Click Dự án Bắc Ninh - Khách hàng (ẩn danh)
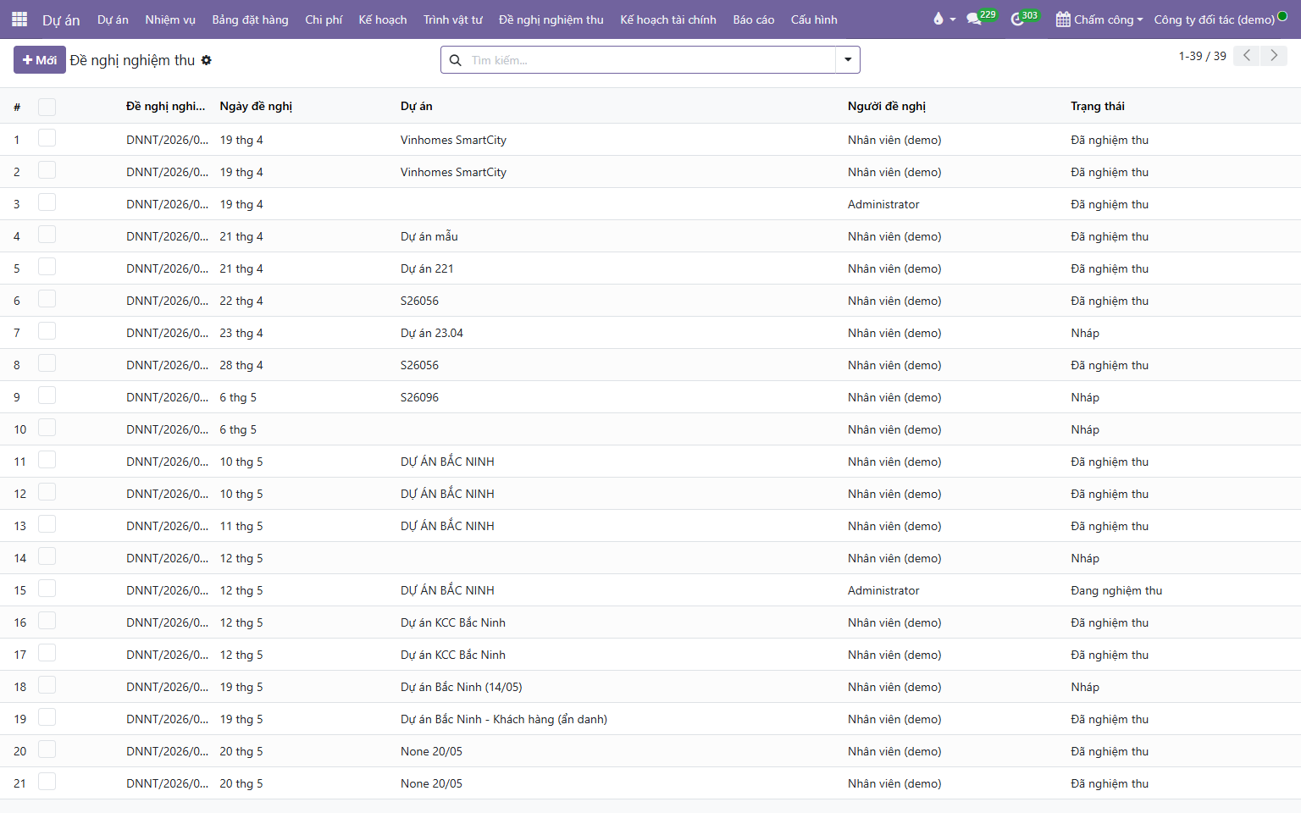 (x=504, y=719)
